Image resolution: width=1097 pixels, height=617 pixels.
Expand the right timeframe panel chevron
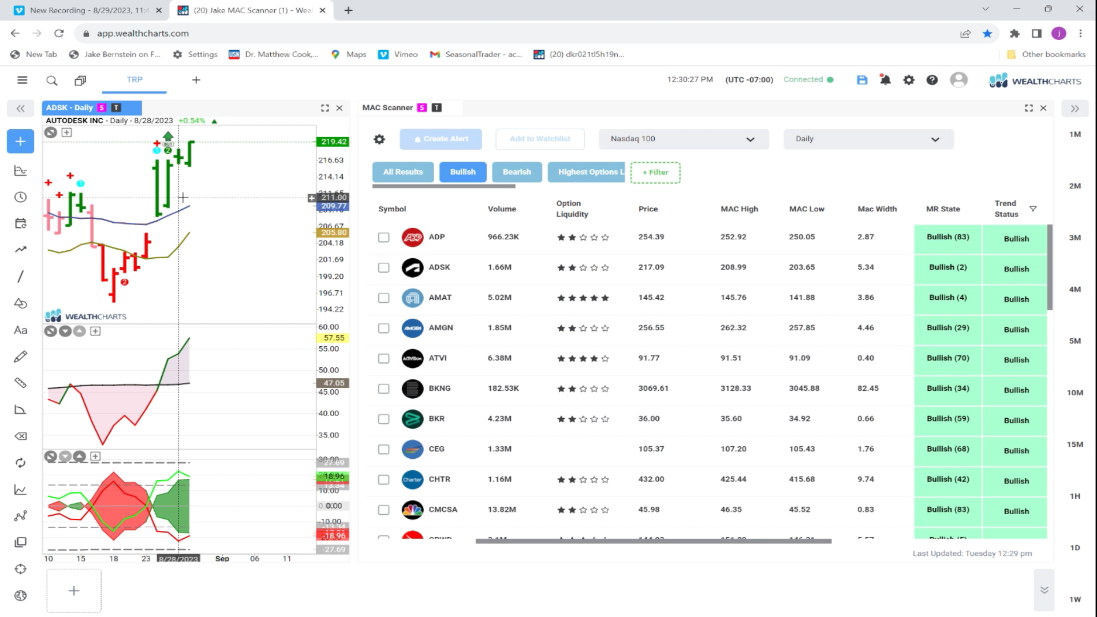pyautogui.click(x=1075, y=109)
